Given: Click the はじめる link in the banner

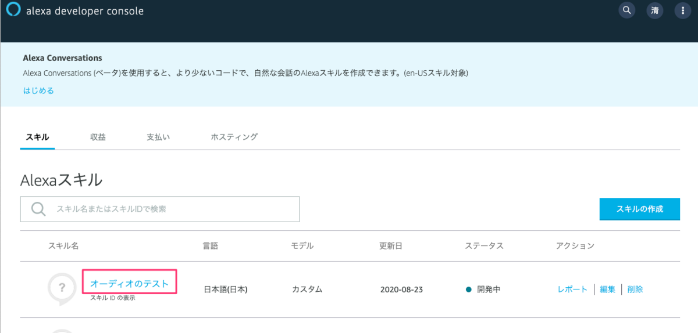Looking at the screenshot, I should click(38, 91).
